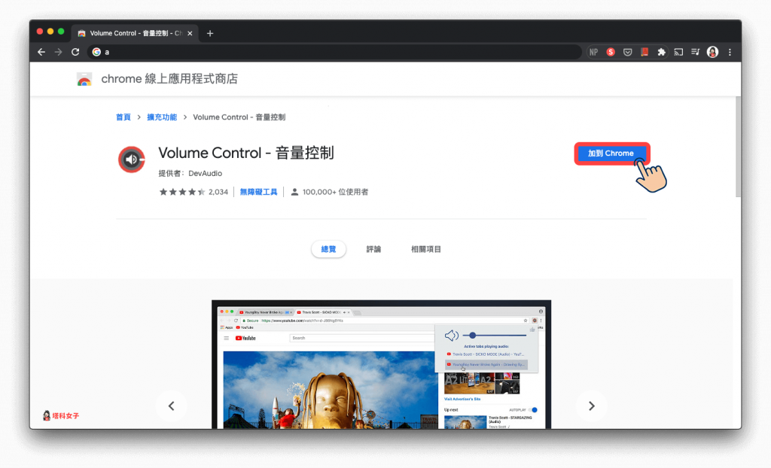Switch to the 評論 tab
771x468 pixels.
pos(373,249)
